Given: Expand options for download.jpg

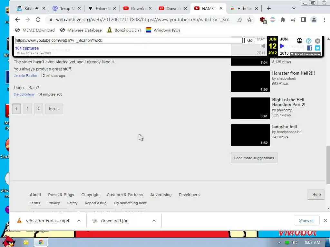Looking at the screenshot, I should 154,221.
